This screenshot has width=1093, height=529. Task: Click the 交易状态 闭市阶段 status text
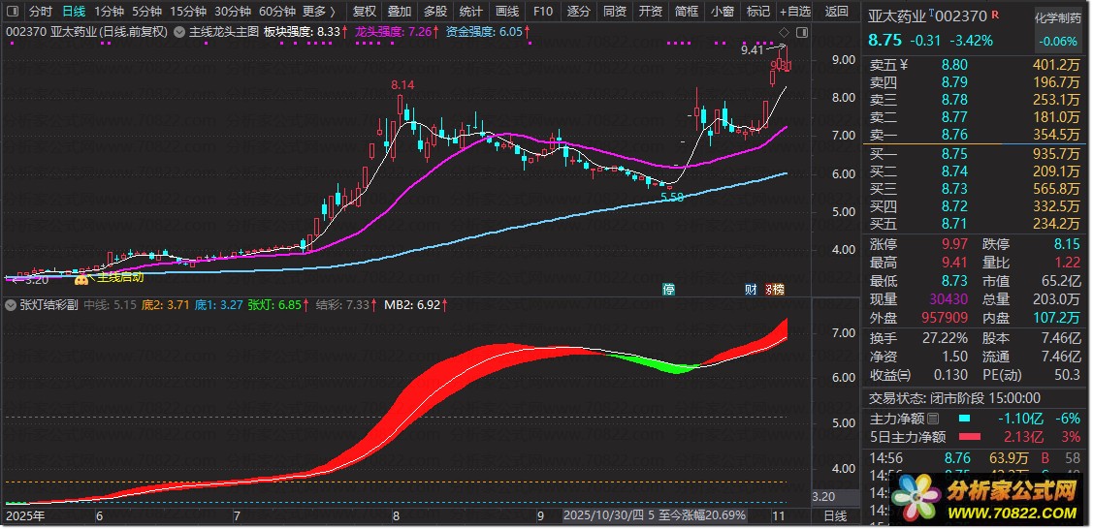[954, 398]
